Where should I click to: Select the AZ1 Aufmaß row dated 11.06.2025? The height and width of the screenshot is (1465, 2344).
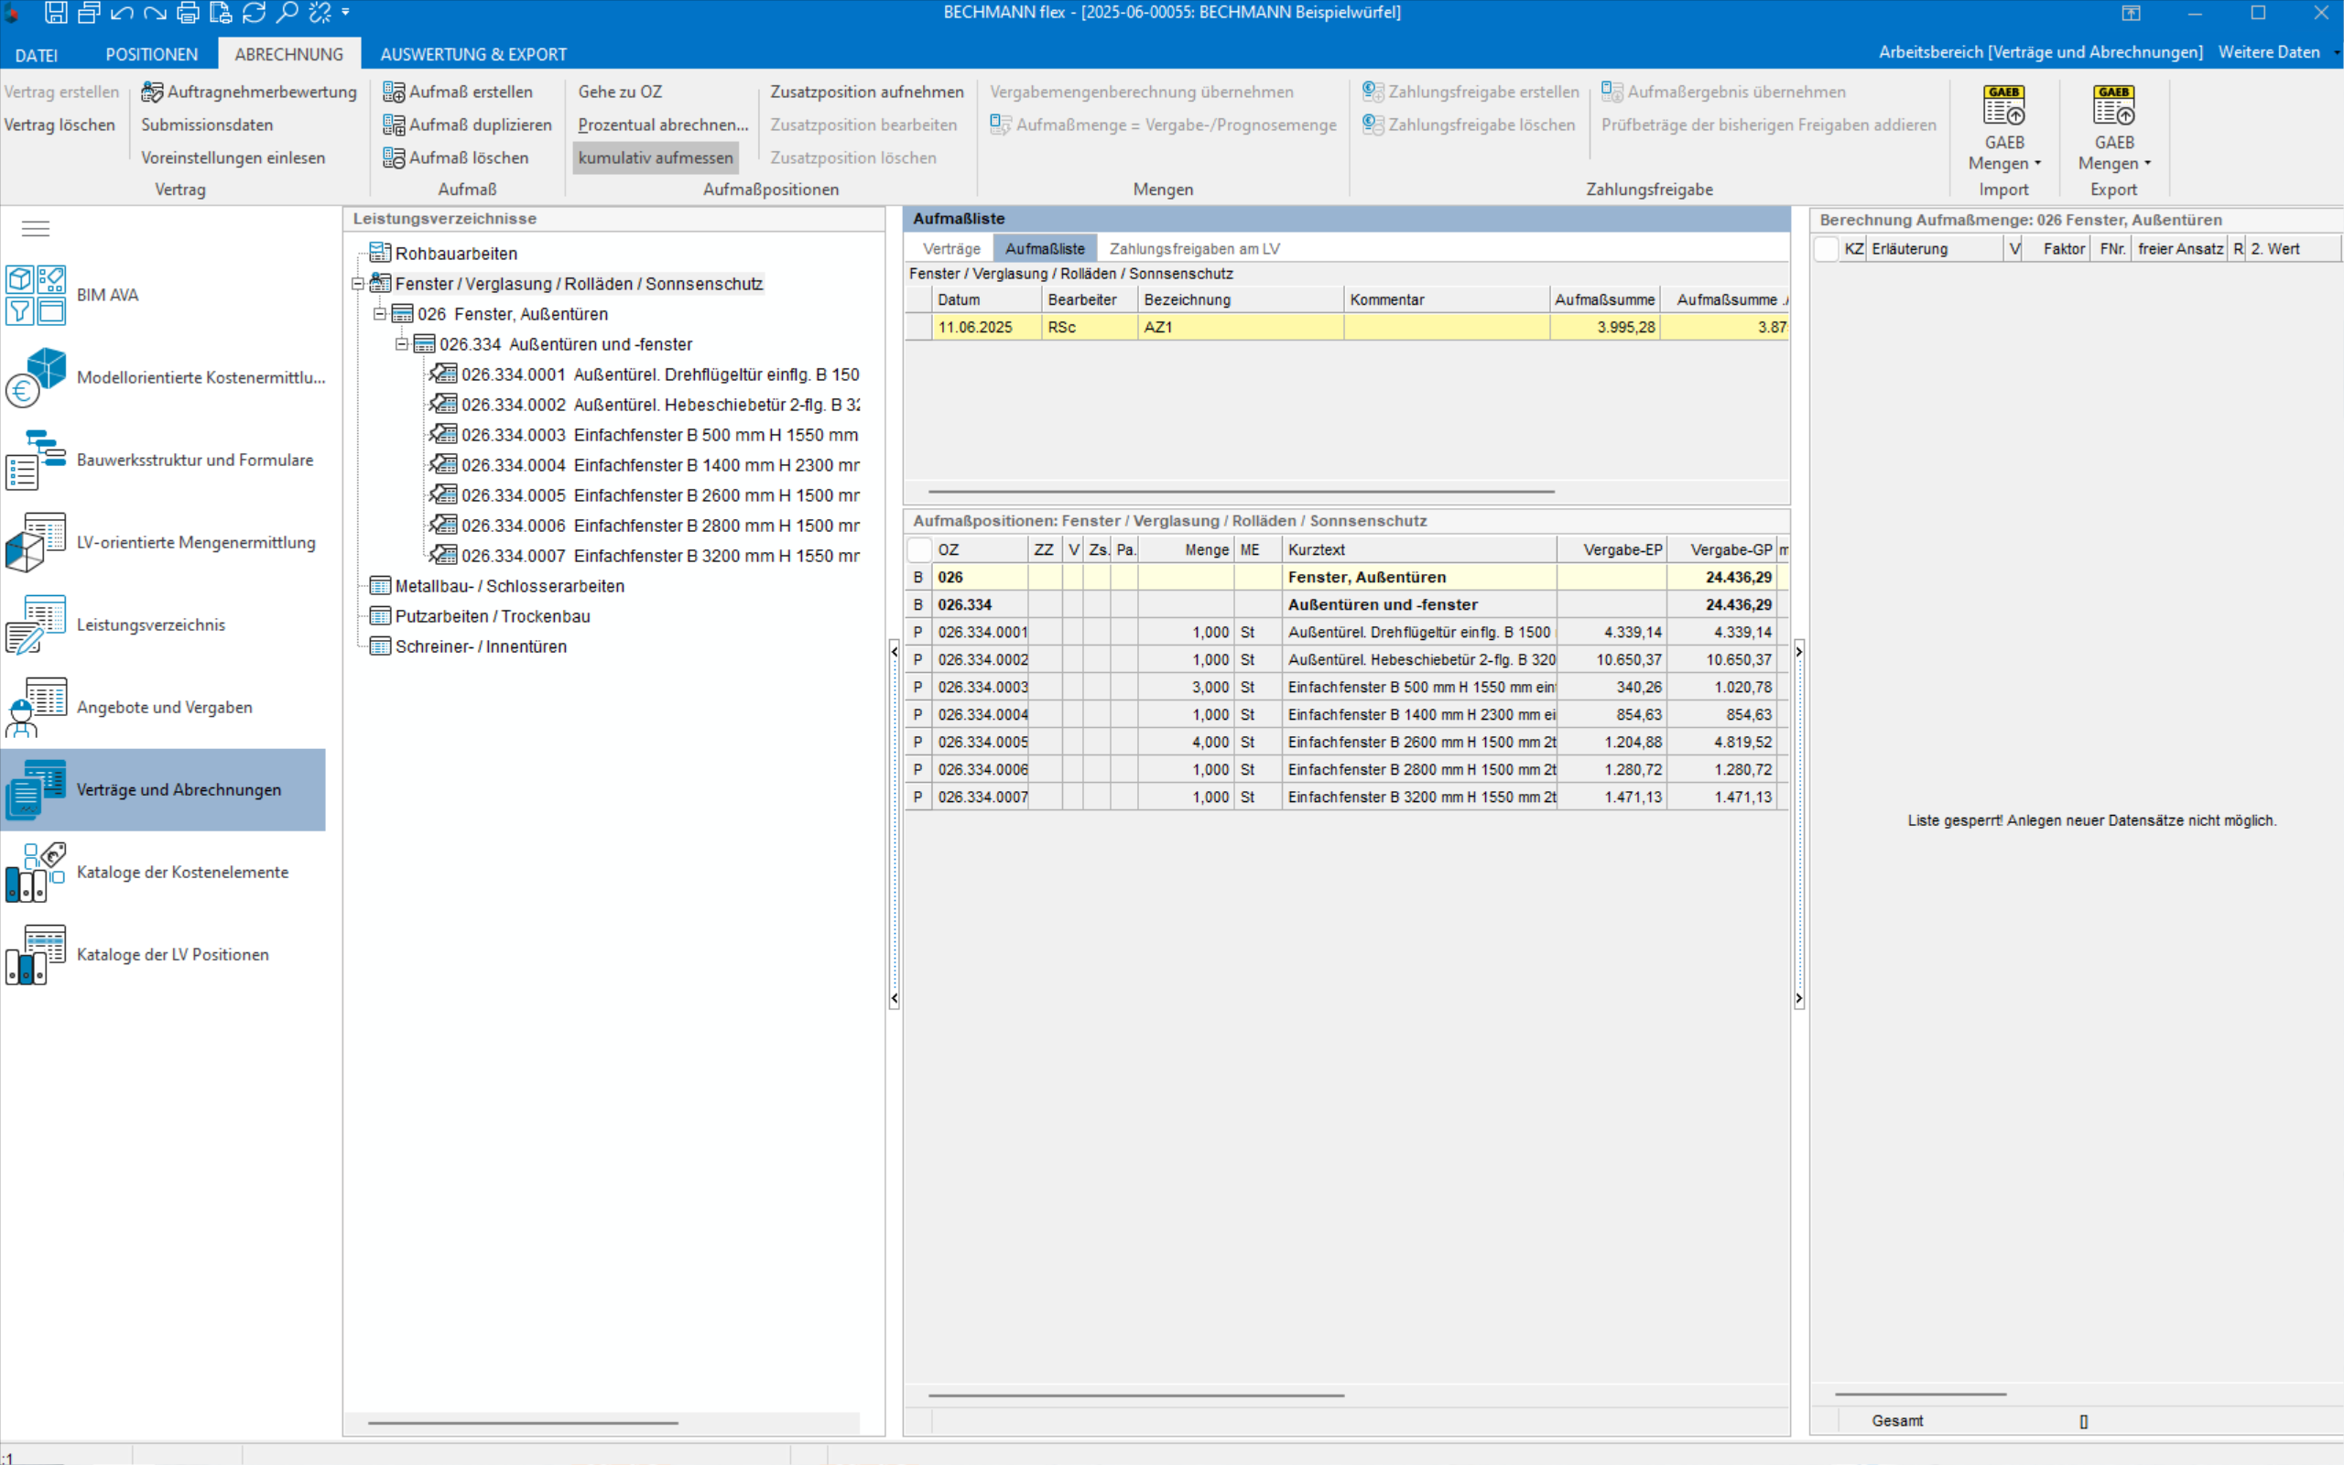(1346, 328)
